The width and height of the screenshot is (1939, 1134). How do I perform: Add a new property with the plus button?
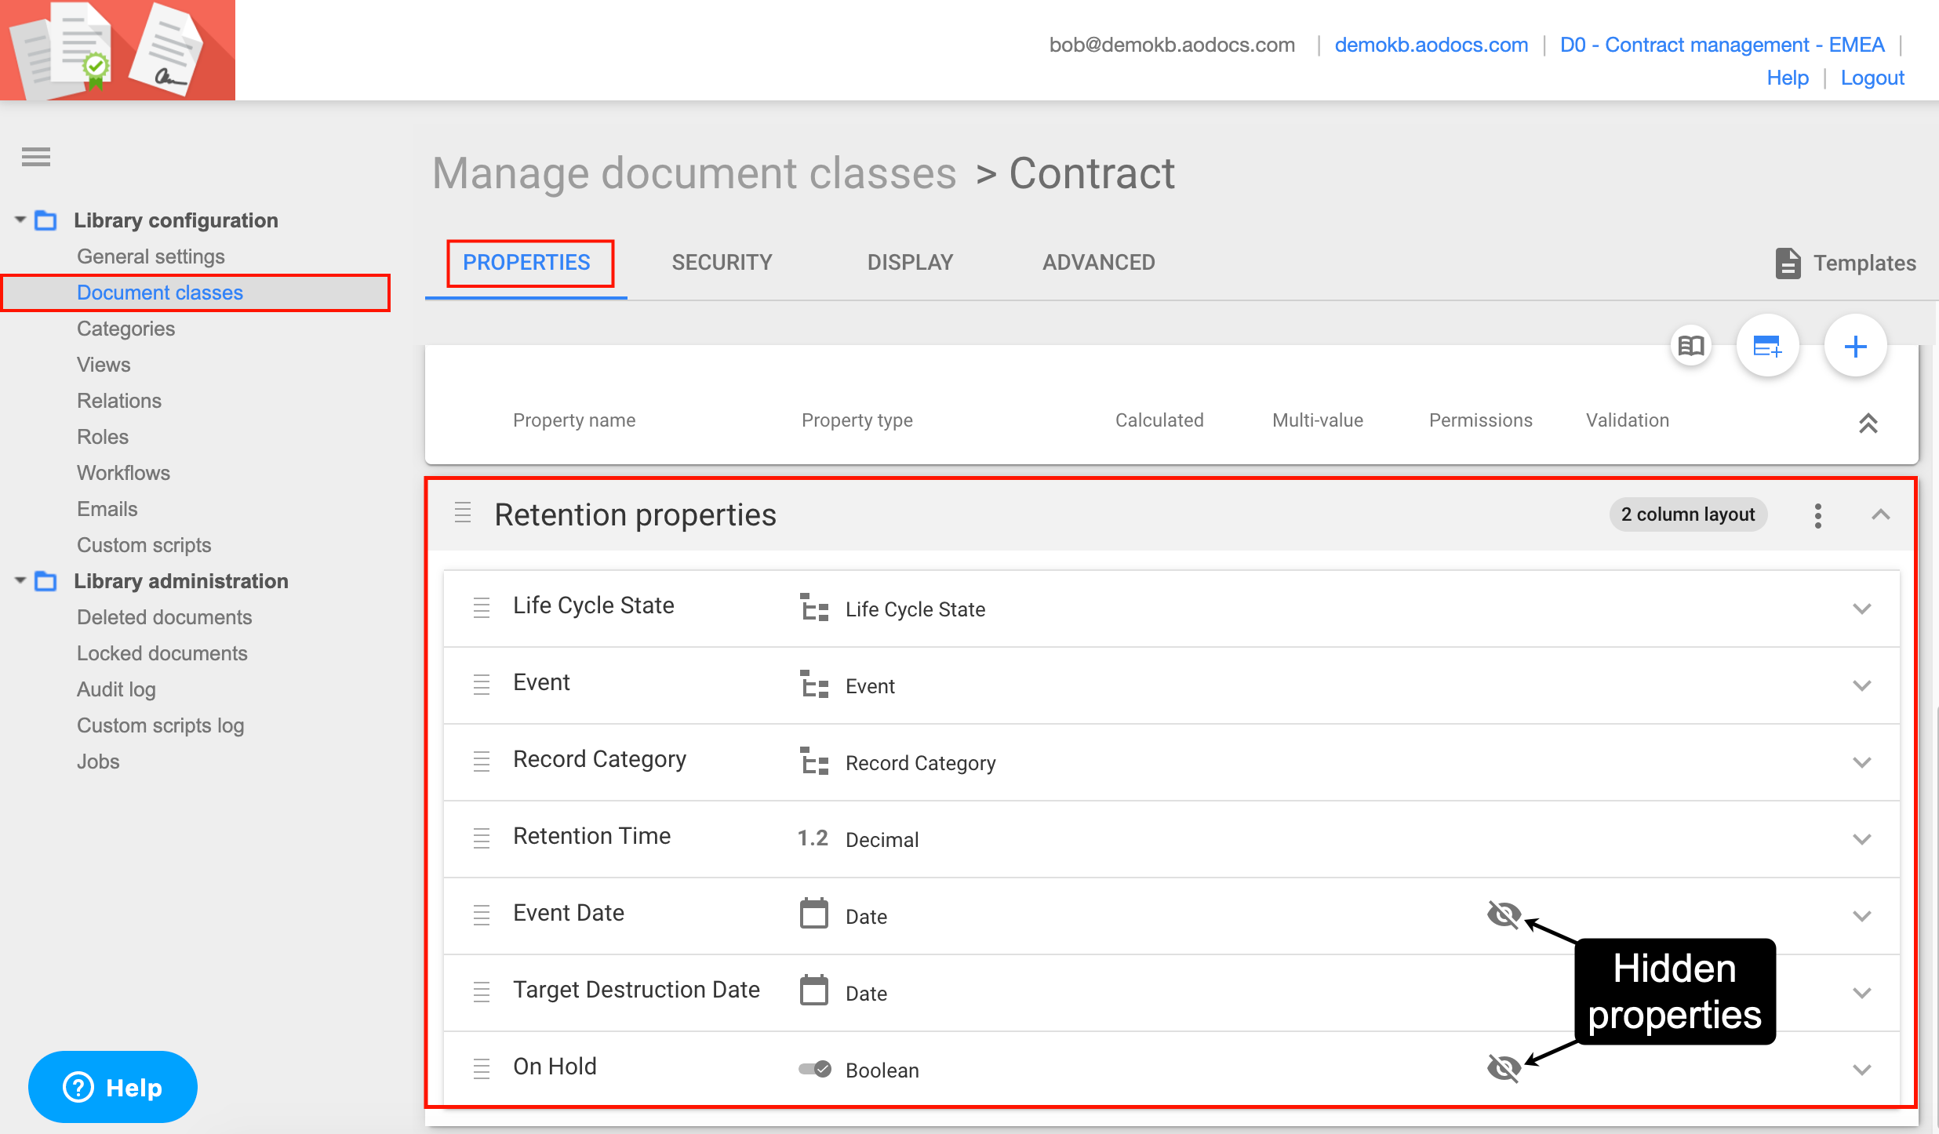[x=1856, y=346]
